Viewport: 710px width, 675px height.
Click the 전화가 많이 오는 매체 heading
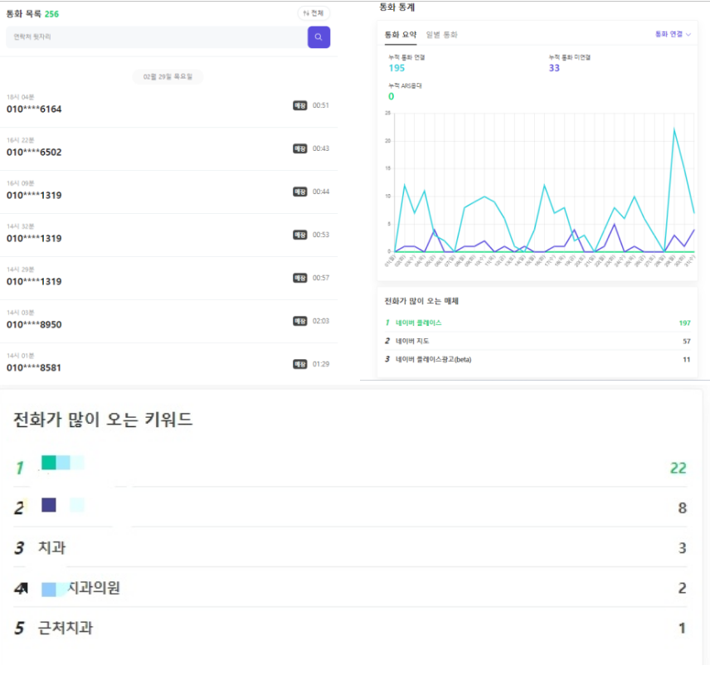point(421,301)
